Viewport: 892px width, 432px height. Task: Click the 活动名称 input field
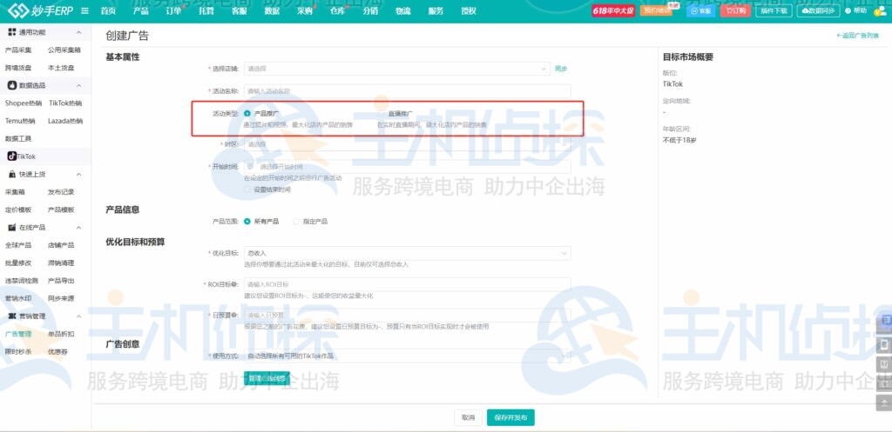click(x=408, y=90)
